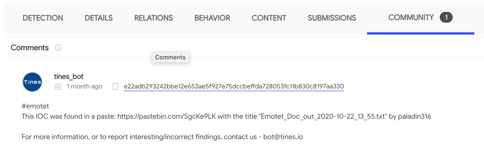Screen dimensions: 484x151
Task: Click the Comments section heading
Action: (30, 48)
